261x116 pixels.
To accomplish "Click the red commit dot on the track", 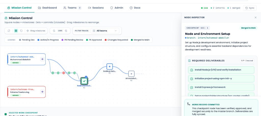I will (x=63, y=73).
